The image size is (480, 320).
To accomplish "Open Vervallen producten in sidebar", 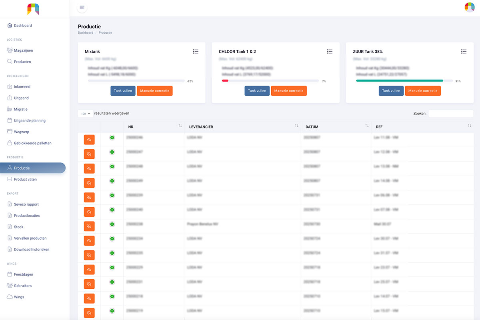I will [x=30, y=238].
